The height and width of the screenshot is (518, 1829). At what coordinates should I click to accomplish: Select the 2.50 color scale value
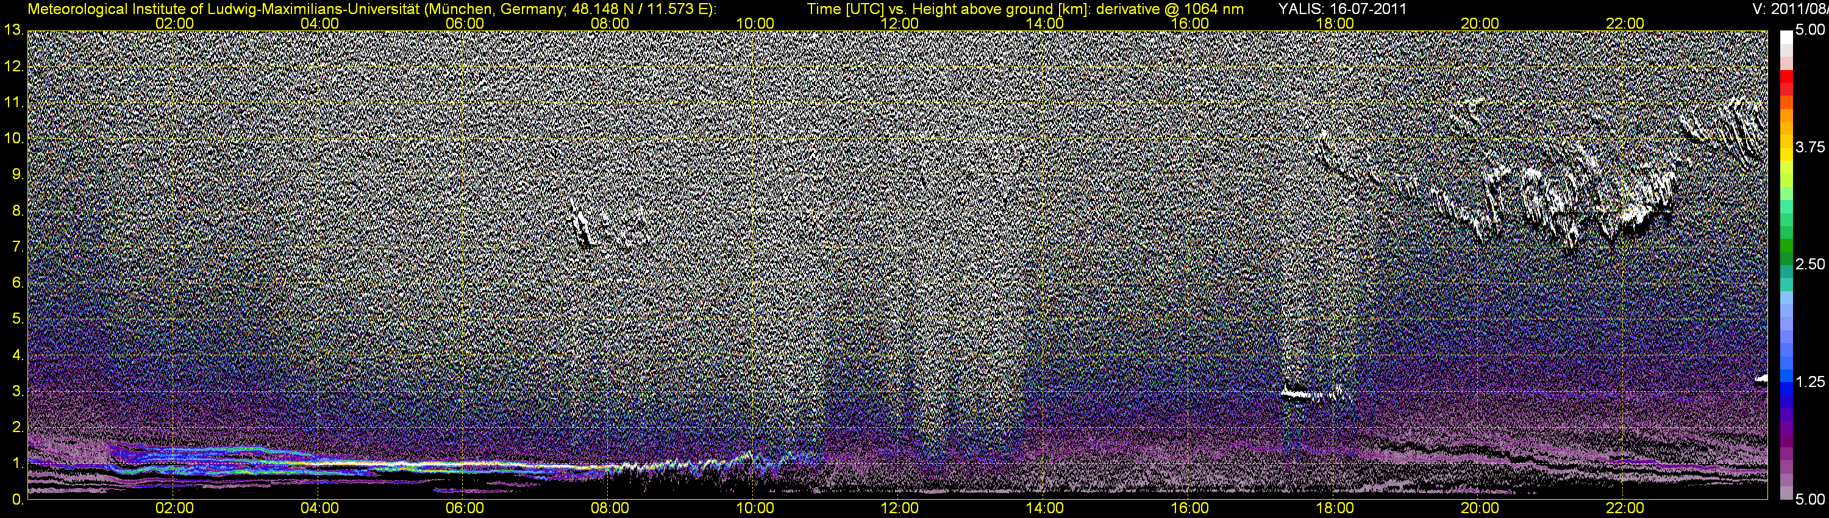point(1810,264)
